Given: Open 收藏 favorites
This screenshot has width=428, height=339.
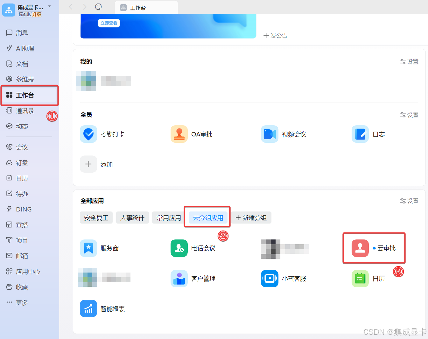Looking at the screenshot, I should 17,287.
